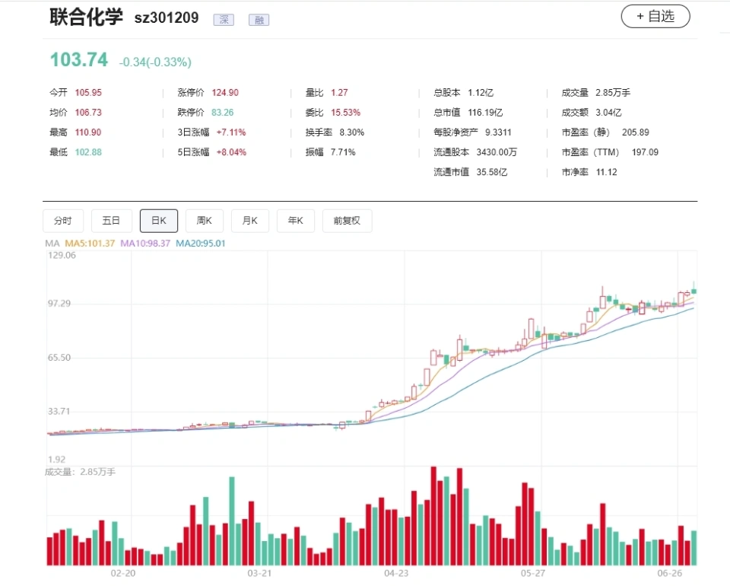Click the current price 103.74

tap(78, 59)
